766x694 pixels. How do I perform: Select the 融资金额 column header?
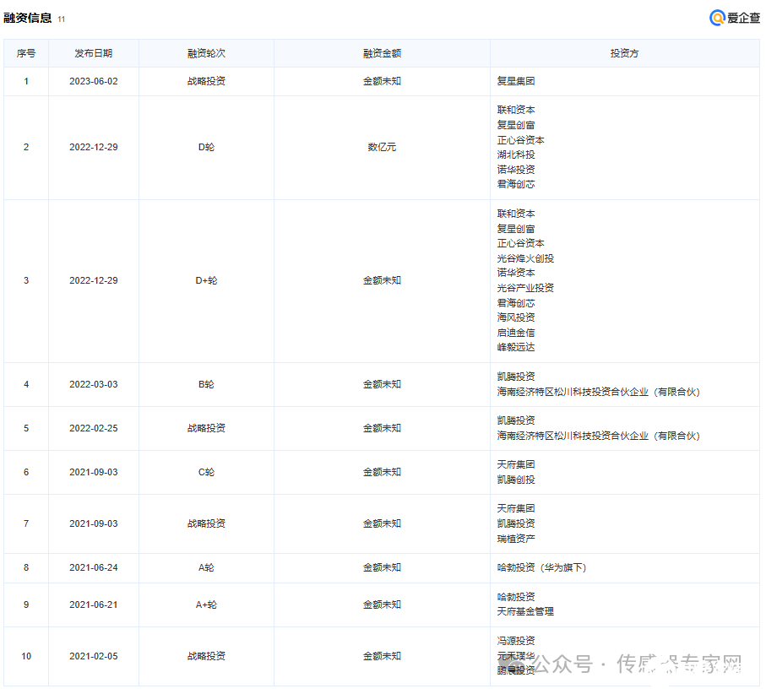382,53
